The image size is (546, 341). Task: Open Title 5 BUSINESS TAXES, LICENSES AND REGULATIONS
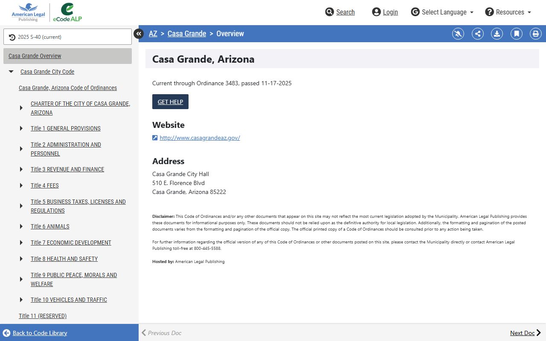78,206
